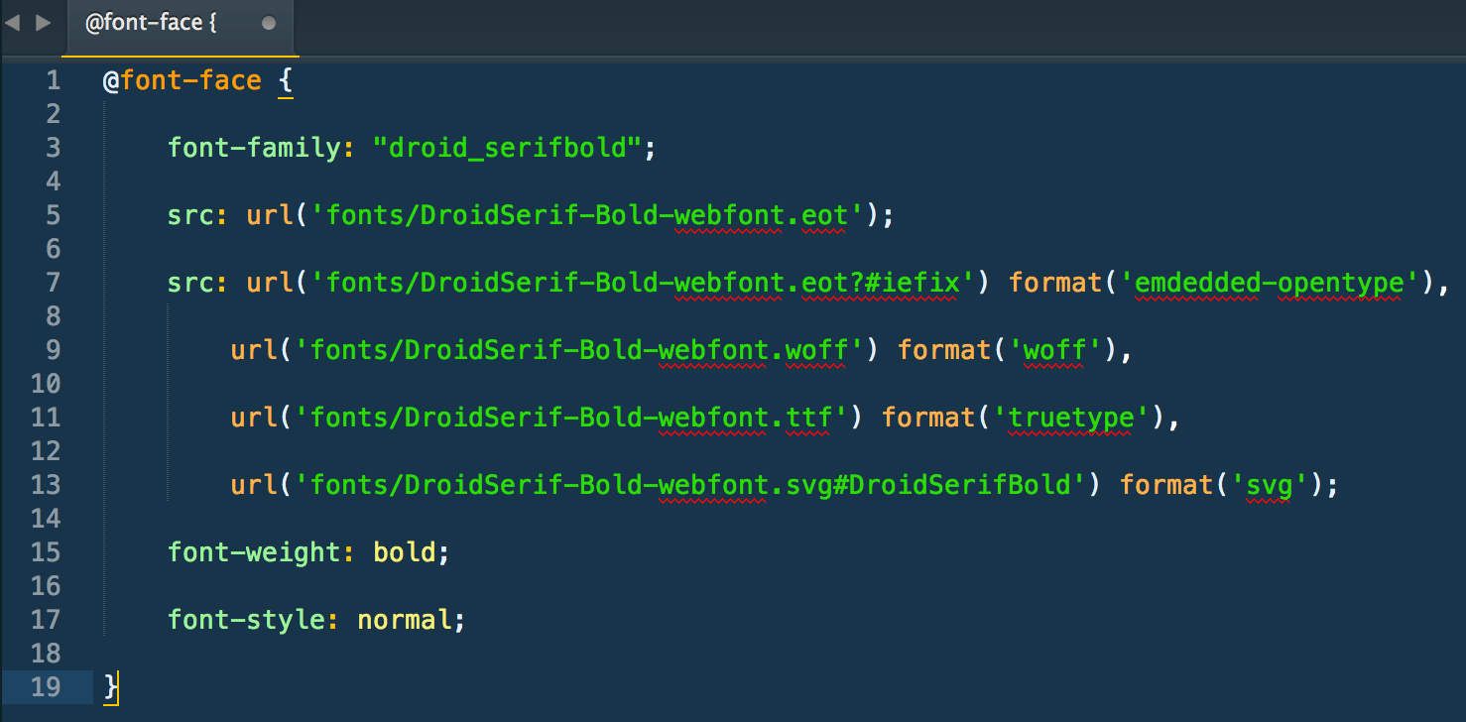Screen dimensions: 1466x722
Task: Click opening brace after @font-face
Action: click(x=285, y=80)
